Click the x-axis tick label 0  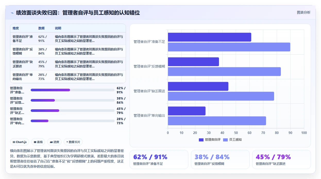(168, 133)
